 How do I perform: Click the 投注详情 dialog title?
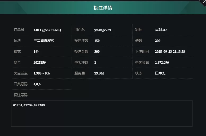(103, 8)
